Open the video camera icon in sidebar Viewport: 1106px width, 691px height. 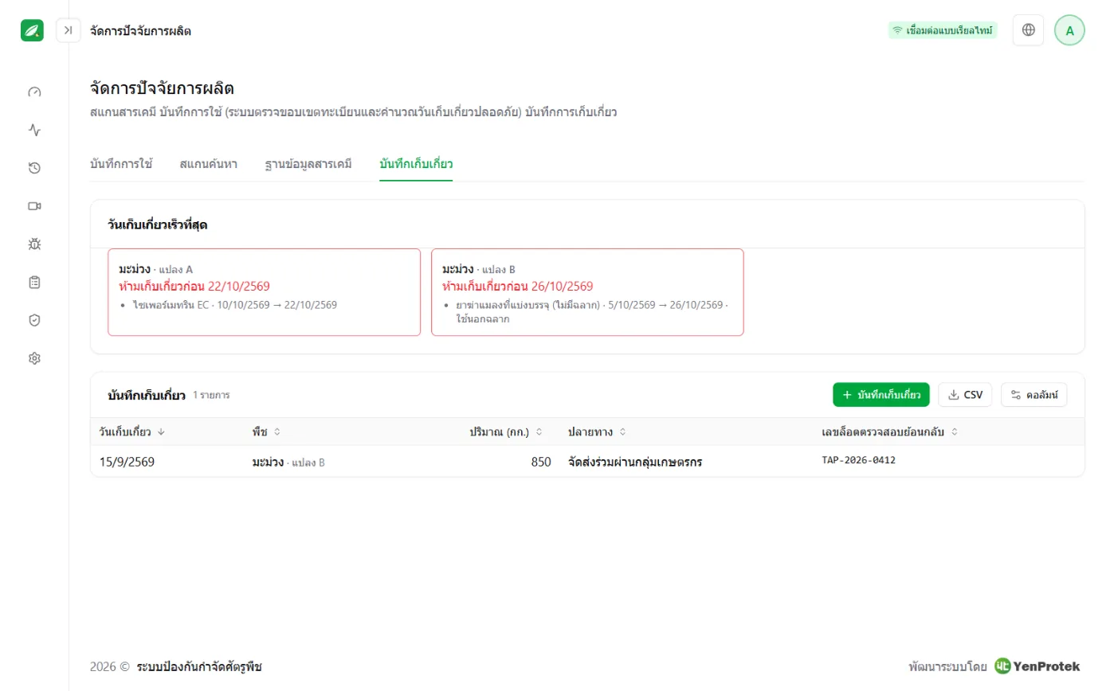click(x=34, y=206)
